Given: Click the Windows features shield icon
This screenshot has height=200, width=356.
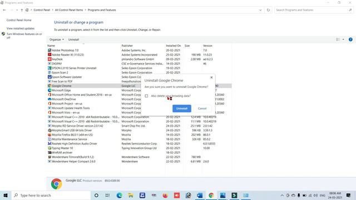Looking at the screenshot, I should 3,34.
